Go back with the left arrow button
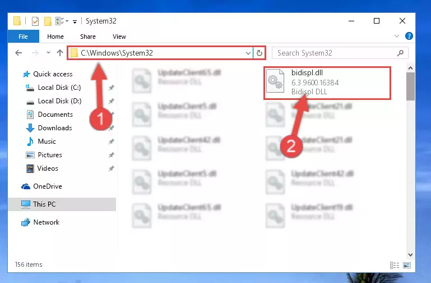This screenshot has width=431, height=283. 18,53
